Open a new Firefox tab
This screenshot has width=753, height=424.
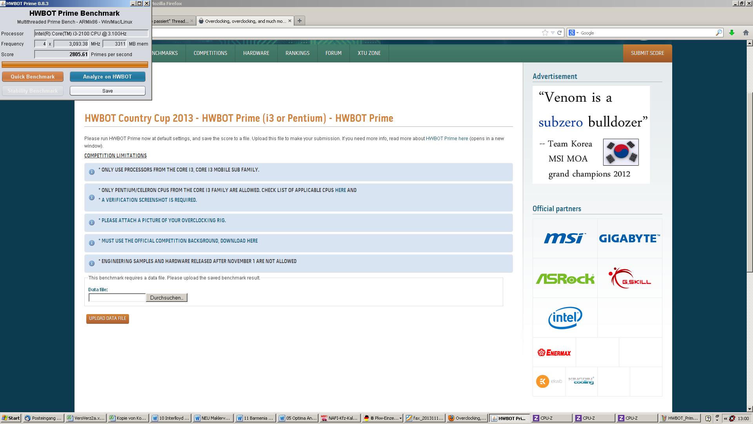click(x=300, y=21)
